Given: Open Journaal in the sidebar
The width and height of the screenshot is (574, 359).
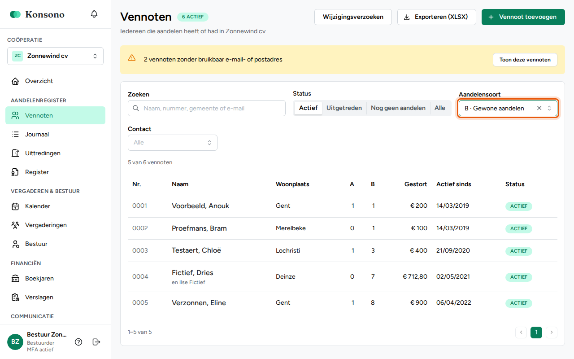Looking at the screenshot, I should [x=55, y=134].
